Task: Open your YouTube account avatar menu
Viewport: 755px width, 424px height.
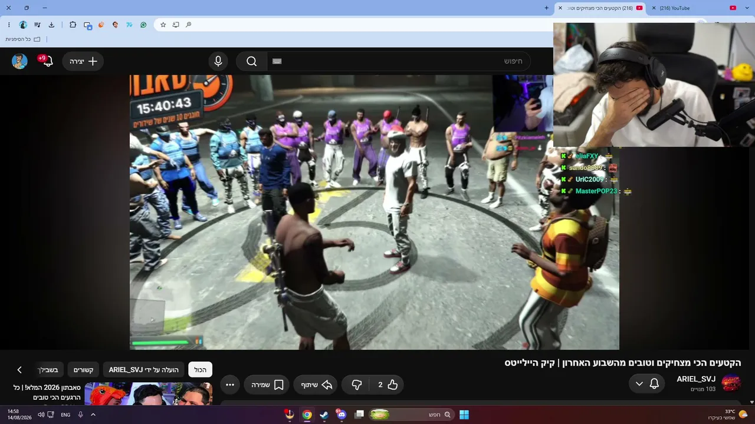Action: tap(19, 61)
